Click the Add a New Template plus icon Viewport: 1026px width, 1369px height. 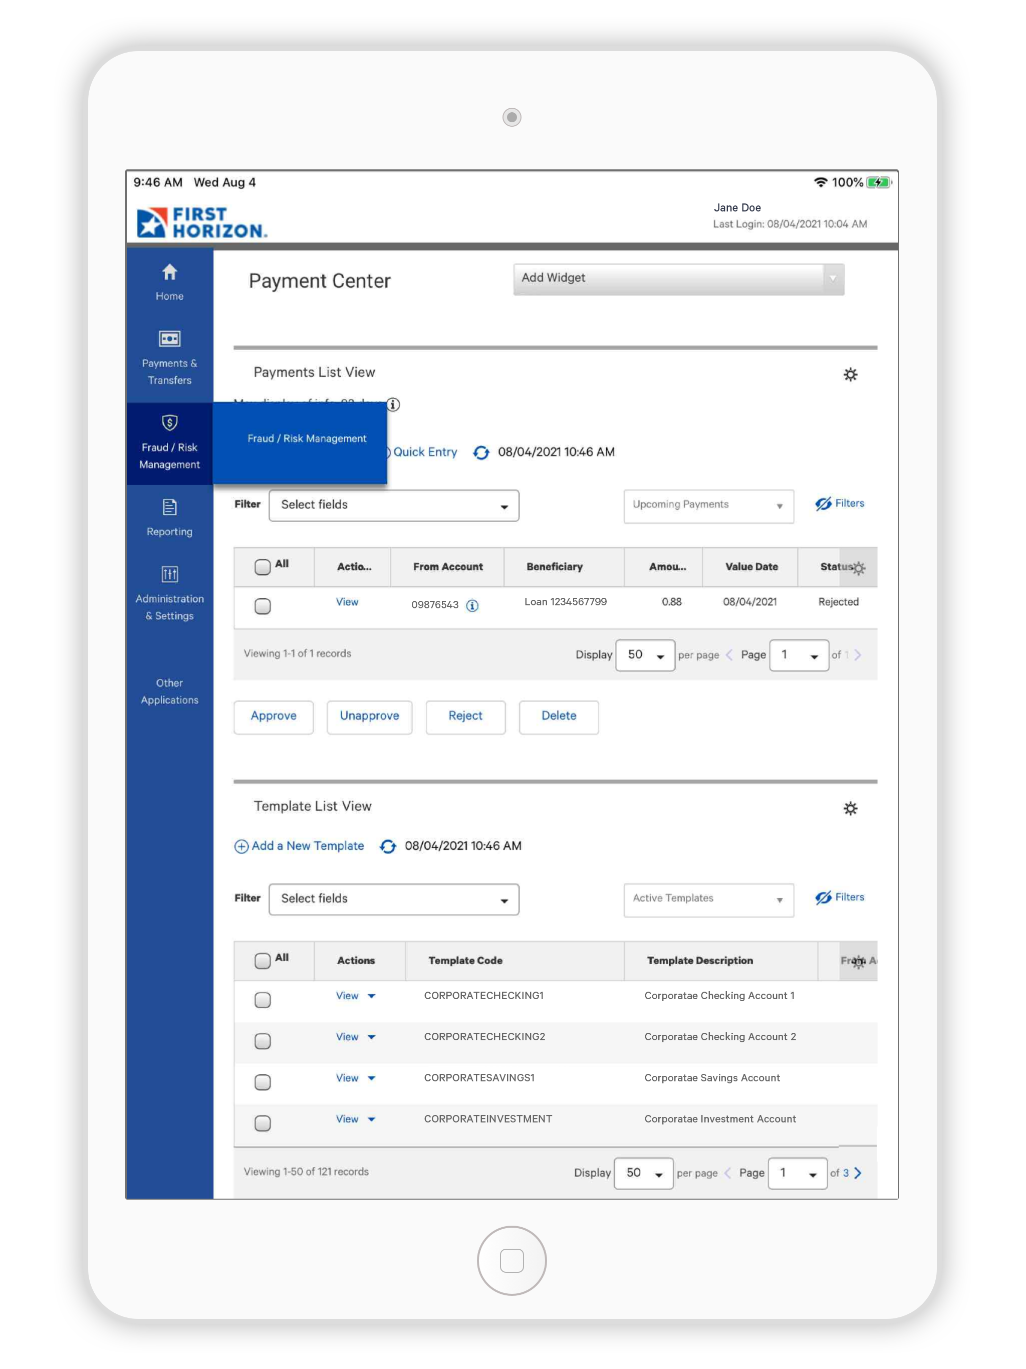coord(241,846)
